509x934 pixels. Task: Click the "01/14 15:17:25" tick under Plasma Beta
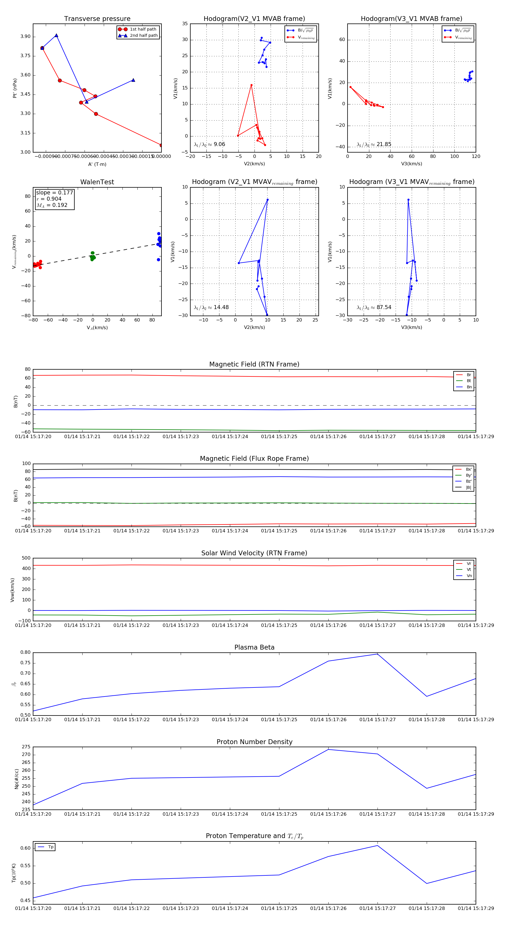point(279,719)
